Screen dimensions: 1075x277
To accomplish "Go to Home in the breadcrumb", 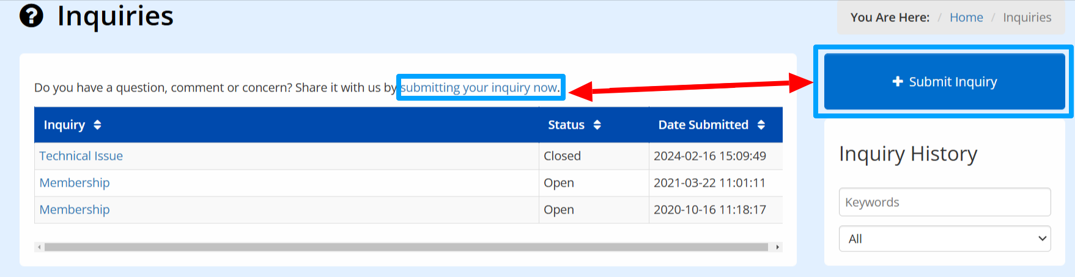I will (x=966, y=18).
